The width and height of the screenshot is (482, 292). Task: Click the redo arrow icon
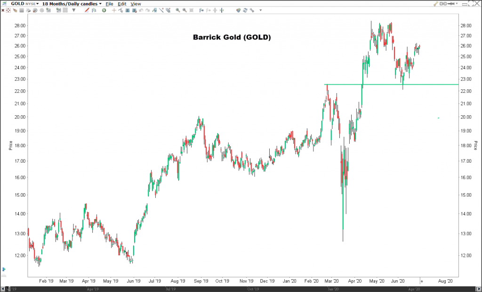[147, 10]
